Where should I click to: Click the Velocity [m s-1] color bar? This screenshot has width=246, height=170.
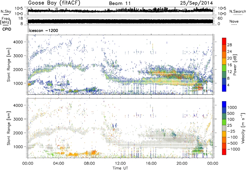[224, 128]
